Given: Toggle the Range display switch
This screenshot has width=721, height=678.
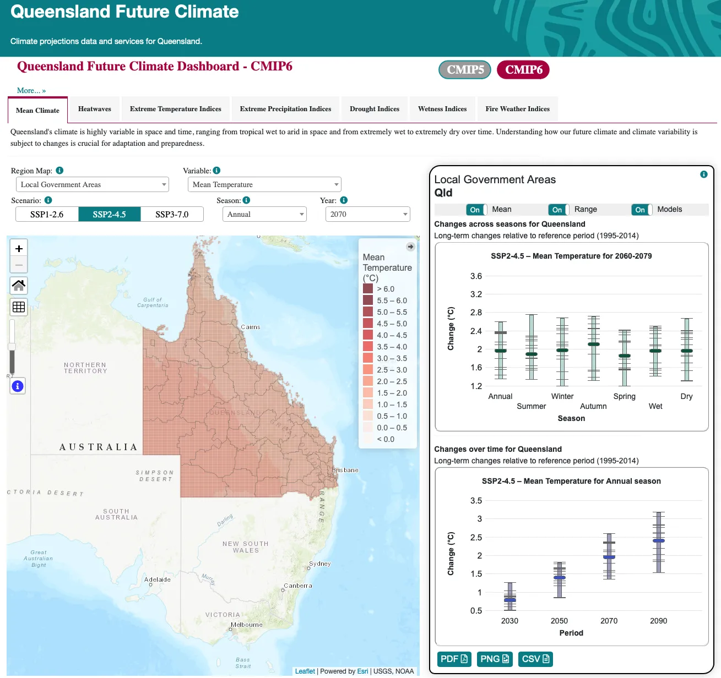Looking at the screenshot, I should coord(559,210).
